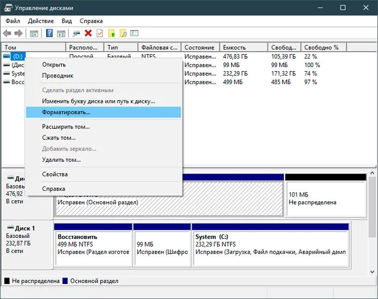Sort by the Том column header

point(34,48)
